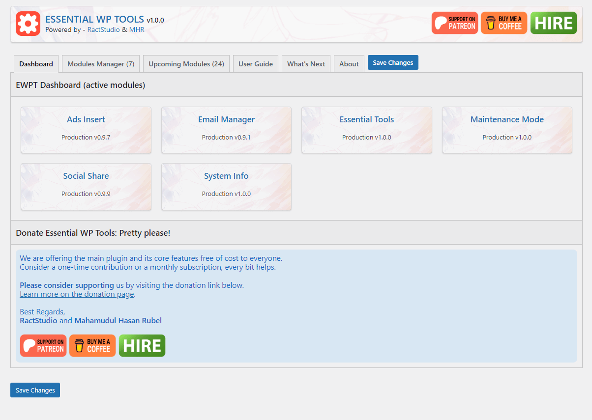
Task: Click Production v1.0.0 under Essential Tools
Action: click(x=367, y=138)
